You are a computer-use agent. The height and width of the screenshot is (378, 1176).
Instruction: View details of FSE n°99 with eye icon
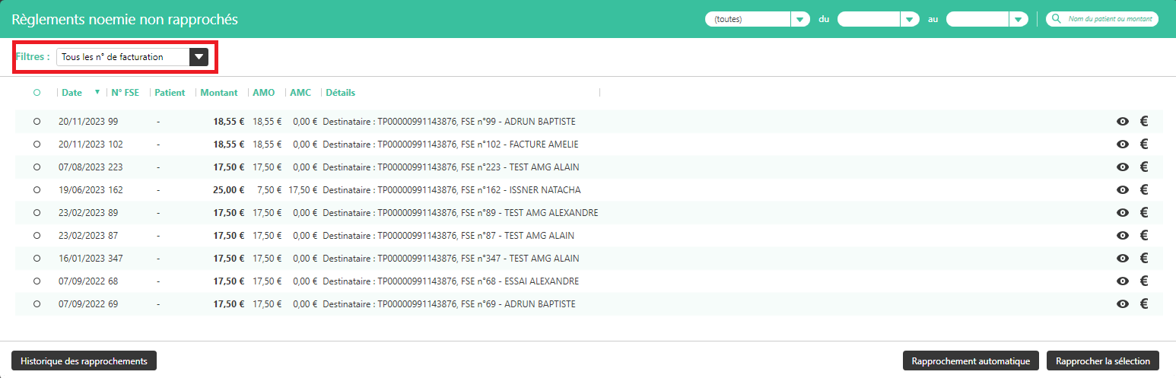1122,122
